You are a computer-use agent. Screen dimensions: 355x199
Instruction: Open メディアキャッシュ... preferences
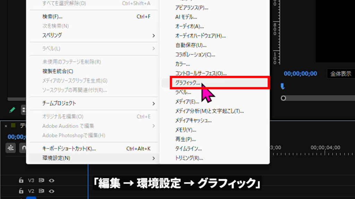click(193, 121)
